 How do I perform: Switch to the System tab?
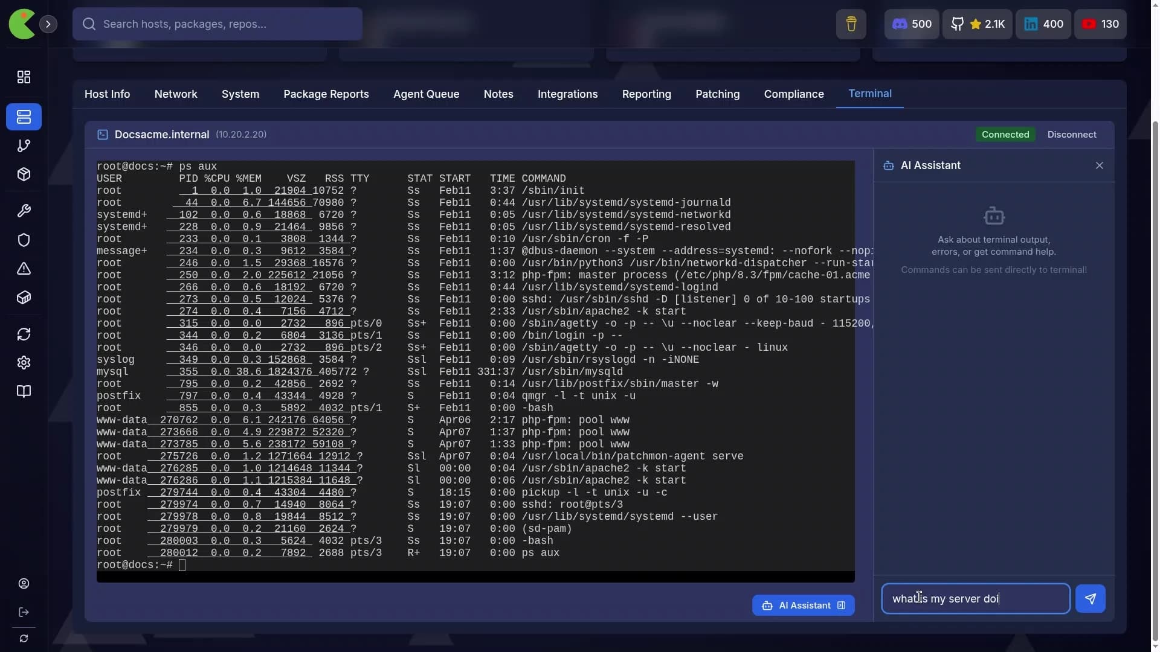click(x=240, y=94)
